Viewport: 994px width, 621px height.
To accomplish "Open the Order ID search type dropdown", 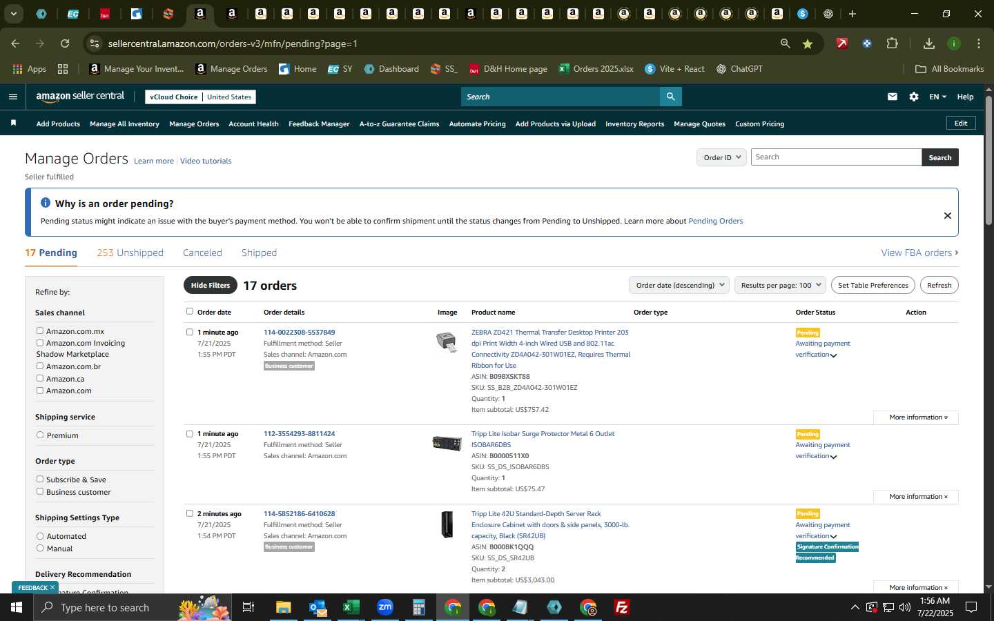I will coord(721,157).
